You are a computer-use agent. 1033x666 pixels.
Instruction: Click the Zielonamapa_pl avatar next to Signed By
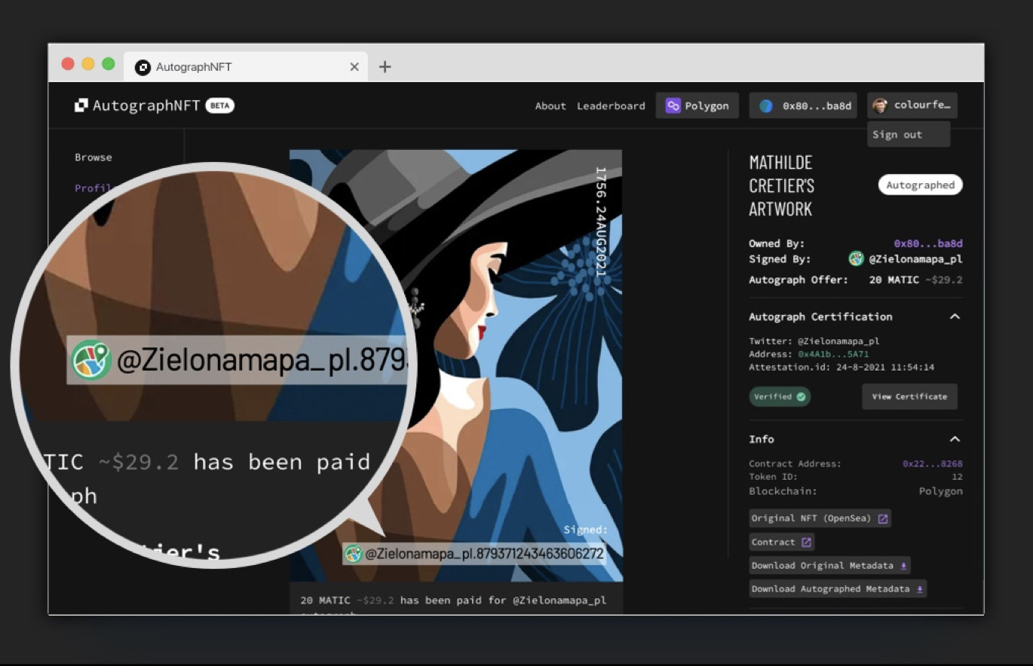pyautogui.click(x=856, y=259)
